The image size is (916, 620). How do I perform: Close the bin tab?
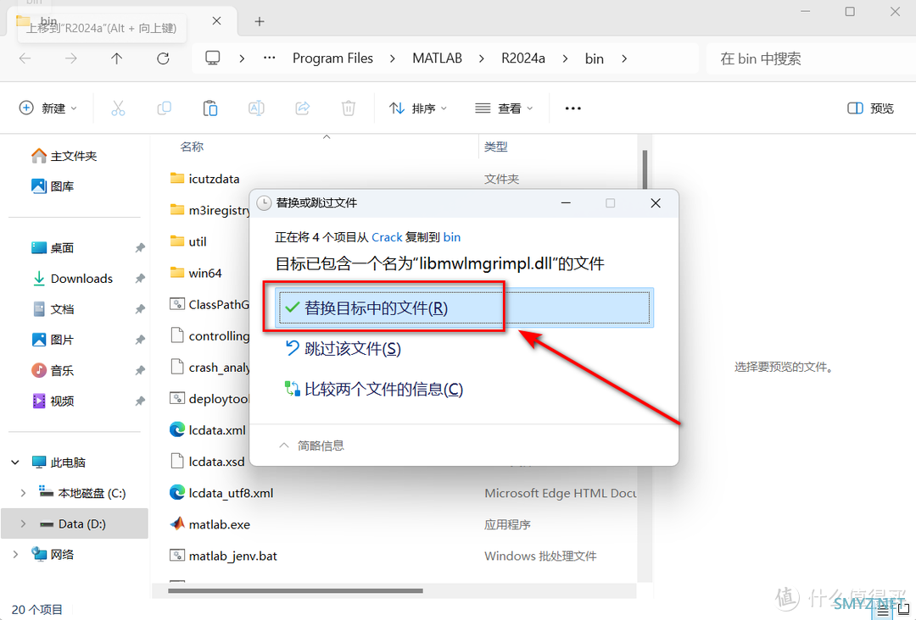coord(216,21)
